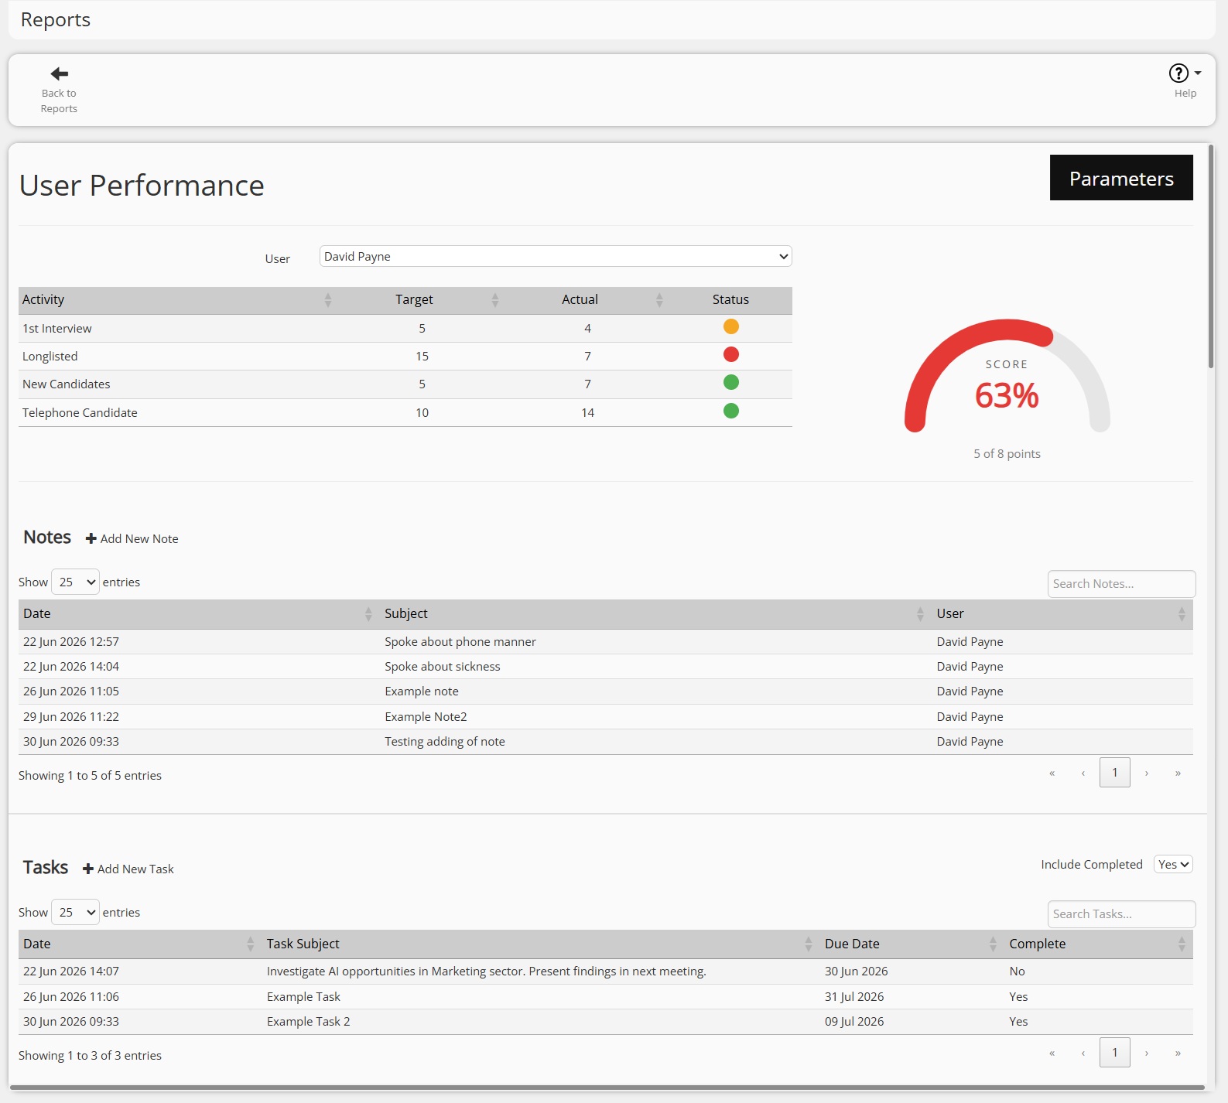The height and width of the screenshot is (1103, 1228).
Task: Sort Tasks by Task Subject column
Action: (x=539, y=944)
